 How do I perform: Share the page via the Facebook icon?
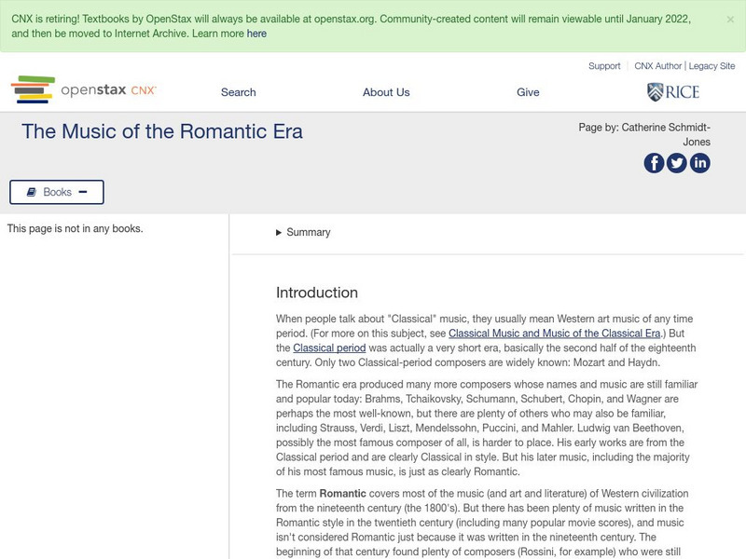[x=654, y=163]
